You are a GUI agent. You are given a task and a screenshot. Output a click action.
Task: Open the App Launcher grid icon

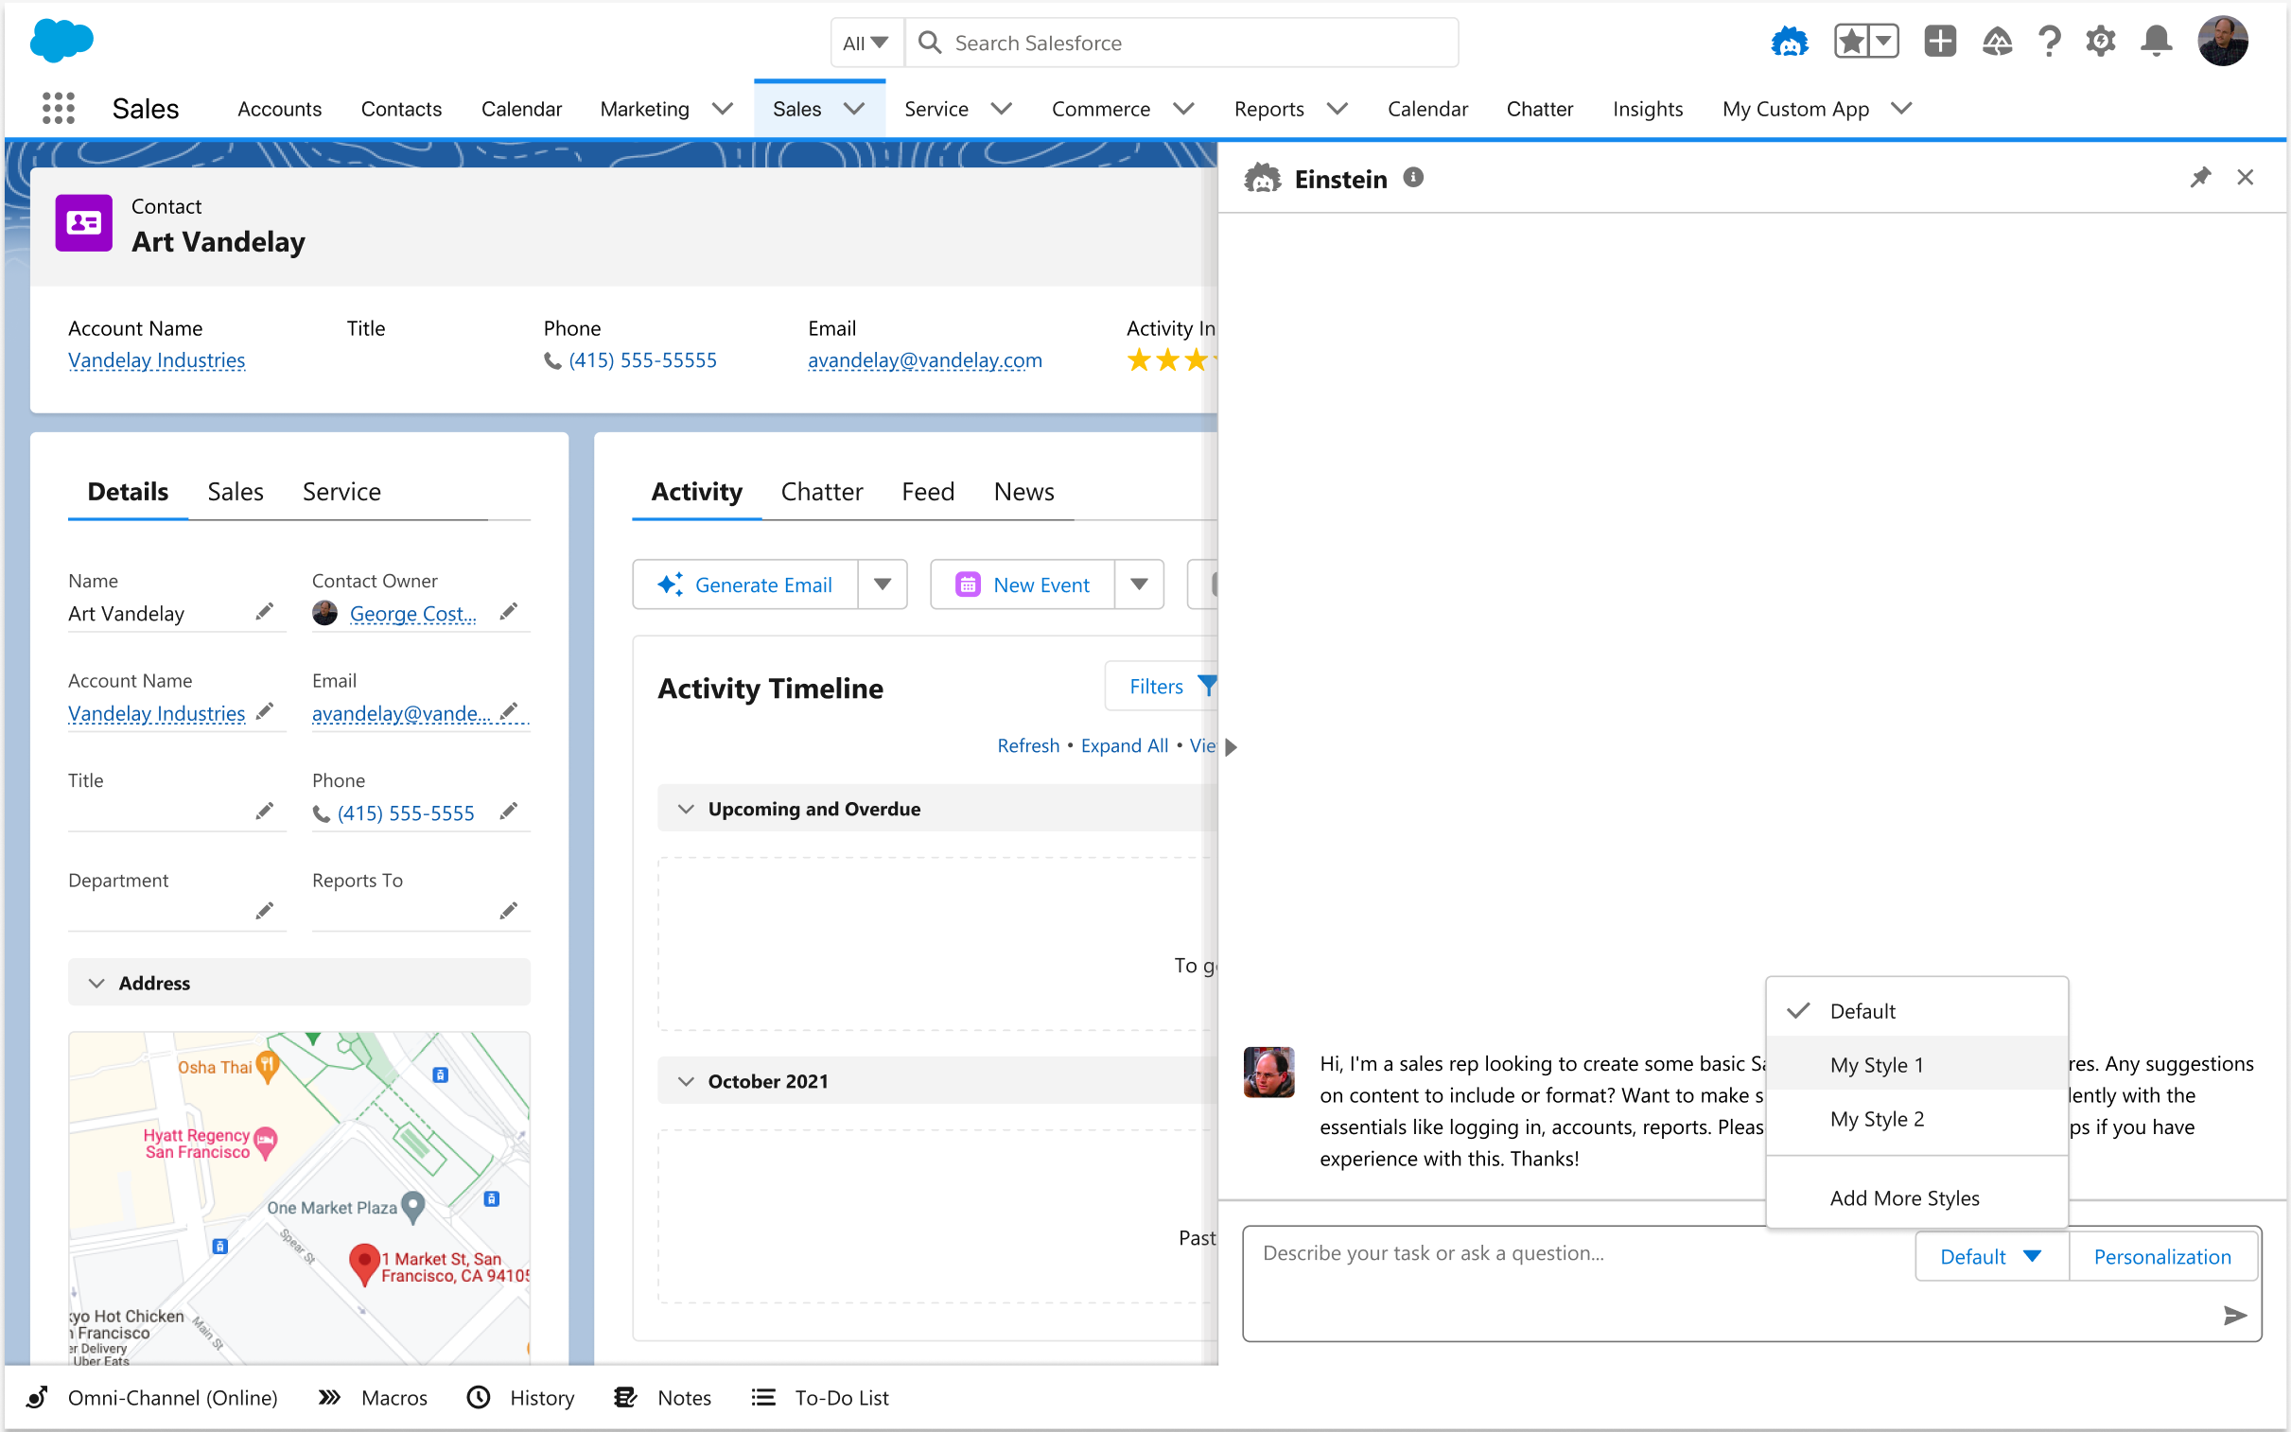(58, 108)
